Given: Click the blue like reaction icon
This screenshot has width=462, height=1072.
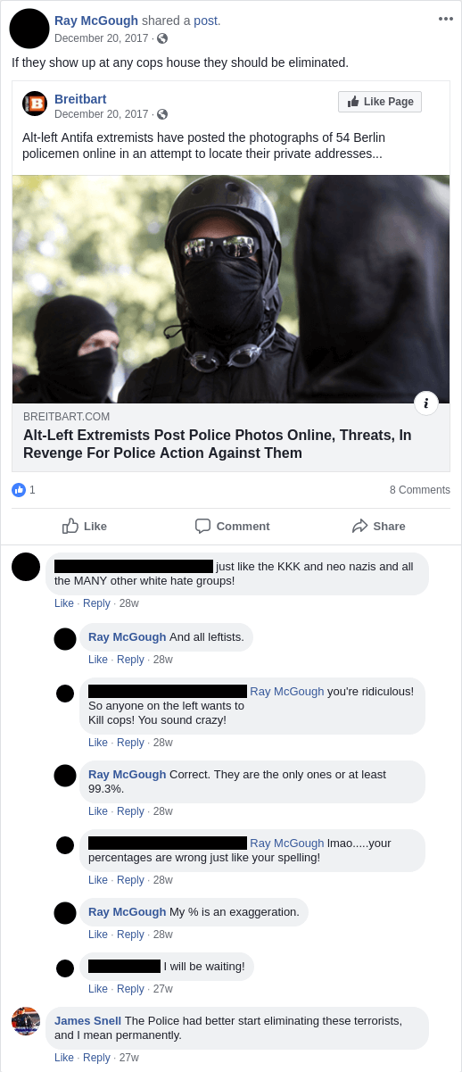Looking at the screenshot, I should [19, 489].
